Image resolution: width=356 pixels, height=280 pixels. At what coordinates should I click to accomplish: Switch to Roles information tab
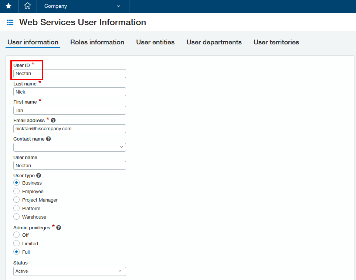(x=97, y=42)
